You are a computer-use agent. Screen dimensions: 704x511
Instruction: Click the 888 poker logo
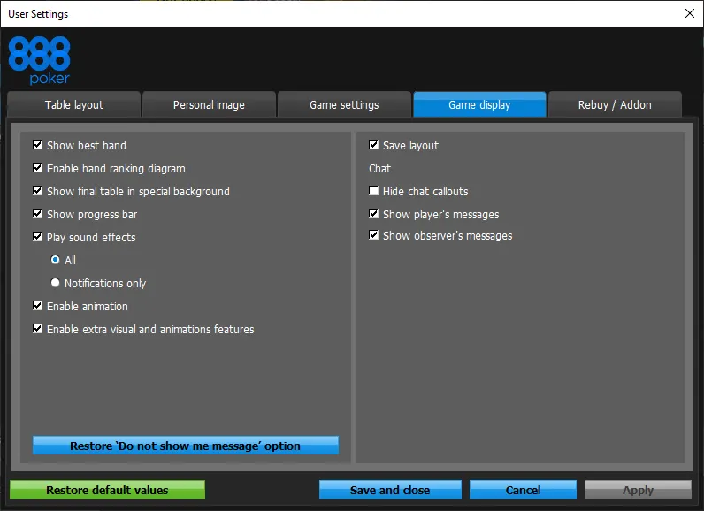click(x=39, y=60)
